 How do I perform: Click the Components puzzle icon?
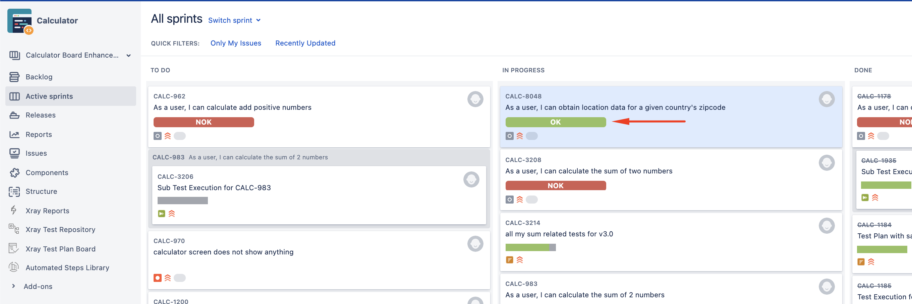click(x=14, y=172)
